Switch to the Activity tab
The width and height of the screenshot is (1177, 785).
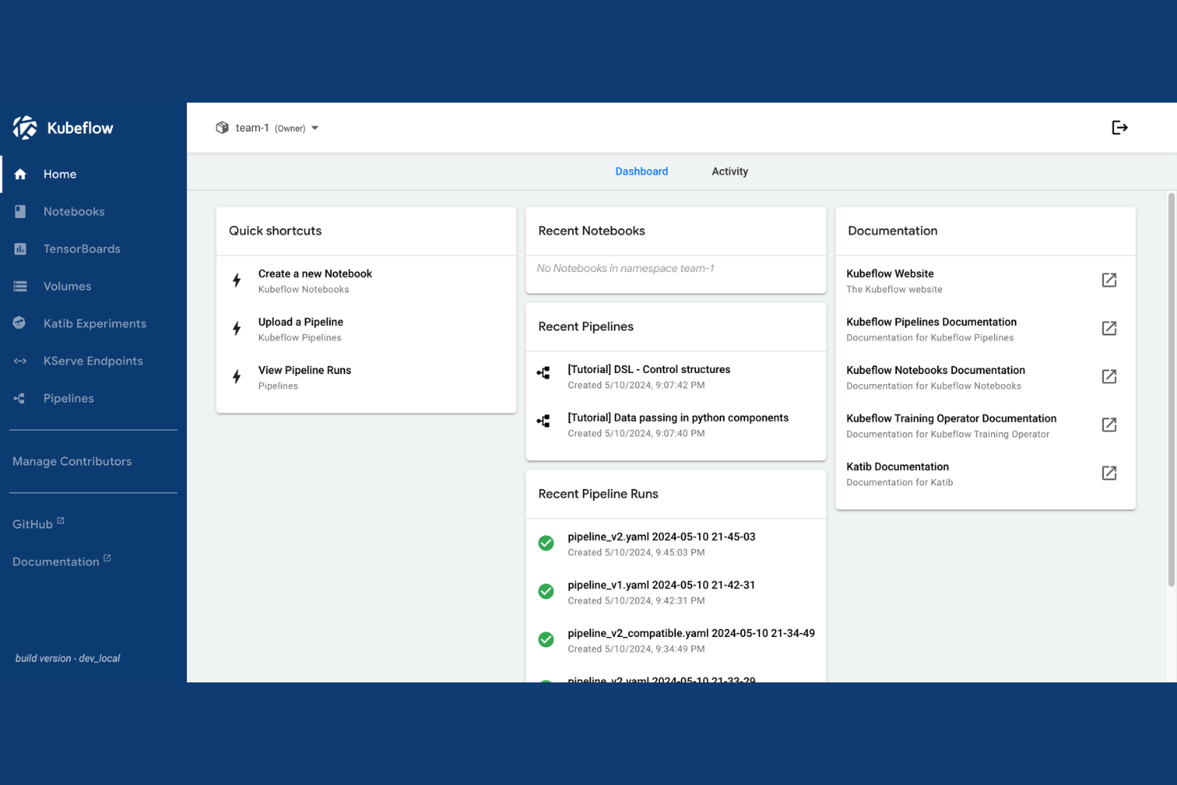(730, 171)
